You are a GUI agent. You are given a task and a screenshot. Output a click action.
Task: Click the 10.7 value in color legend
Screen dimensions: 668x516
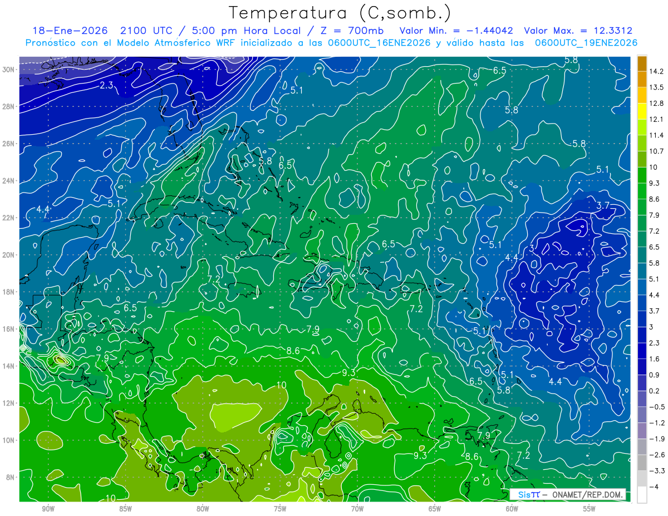tap(656, 151)
